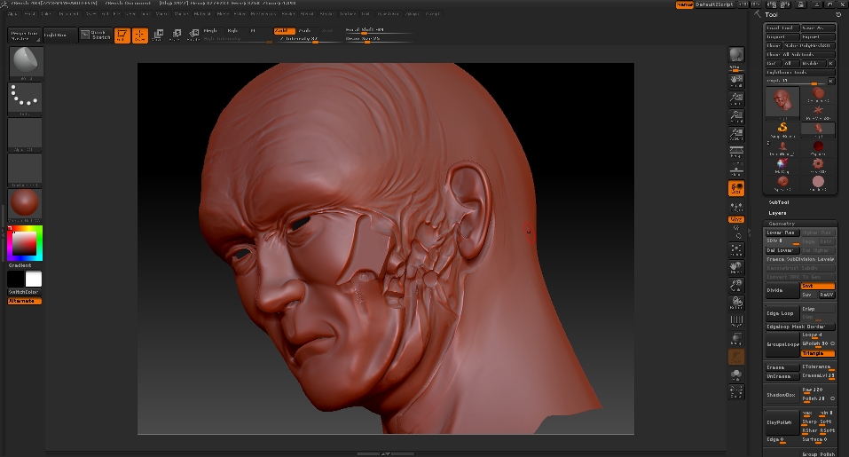Expand the Layers palette section
The width and height of the screenshot is (849, 457).
point(777,213)
